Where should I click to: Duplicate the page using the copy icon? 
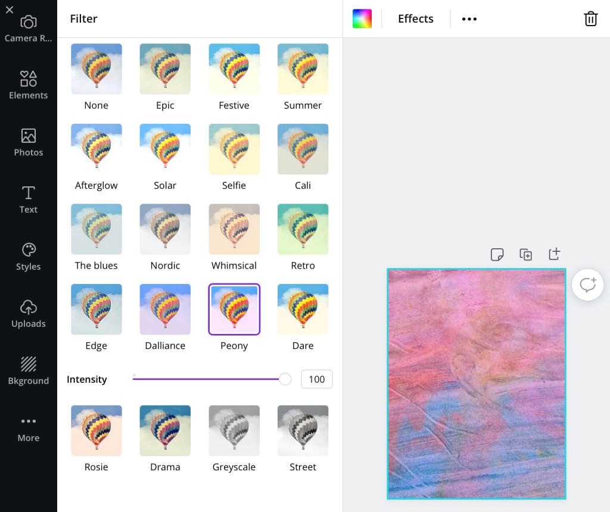(x=525, y=255)
